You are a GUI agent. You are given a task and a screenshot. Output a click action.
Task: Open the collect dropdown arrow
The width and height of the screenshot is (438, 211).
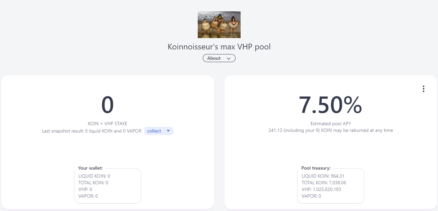point(168,131)
